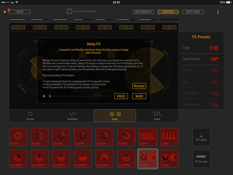Go back with the HOME button
The height and width of the screenshot is (175, 233).
pos(19,12)
